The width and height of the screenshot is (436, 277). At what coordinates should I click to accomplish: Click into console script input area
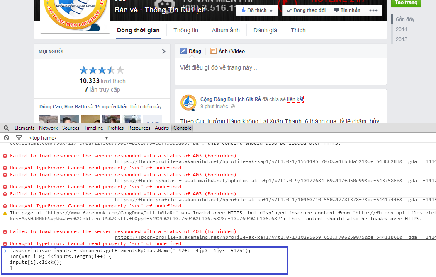tap(145, 260)
